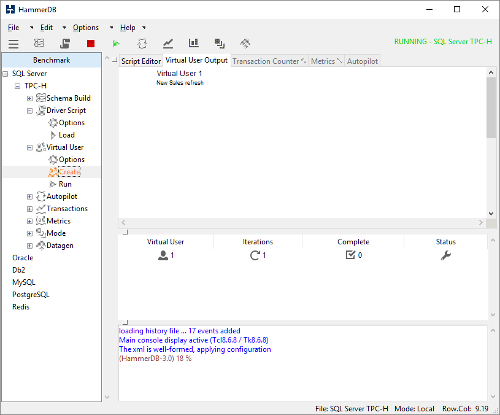Select Oracle in the benchmark tree
The width and height of the screenshot is (500, 415).
pyautogui.click(x=23, y=258)
